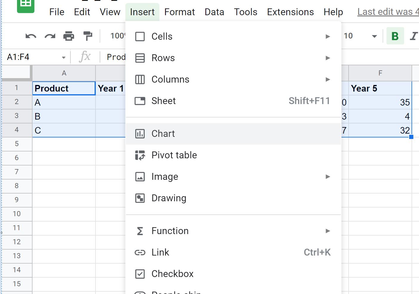
Task: Open the Name box dropdown arrow
Action: click(64, 58)
